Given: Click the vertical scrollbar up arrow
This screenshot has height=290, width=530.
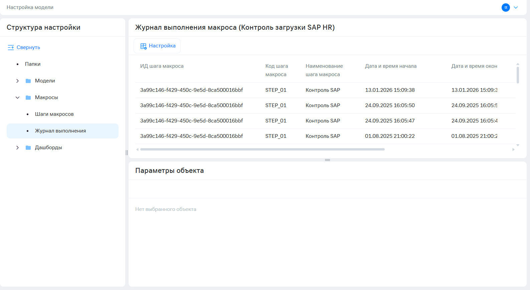Looking at the screenshot, I should tap(518, 64).
